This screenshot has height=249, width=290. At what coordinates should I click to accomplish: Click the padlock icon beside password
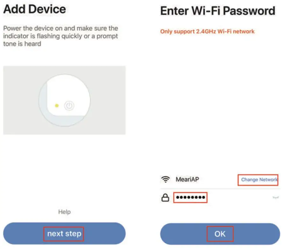point(165,198)
